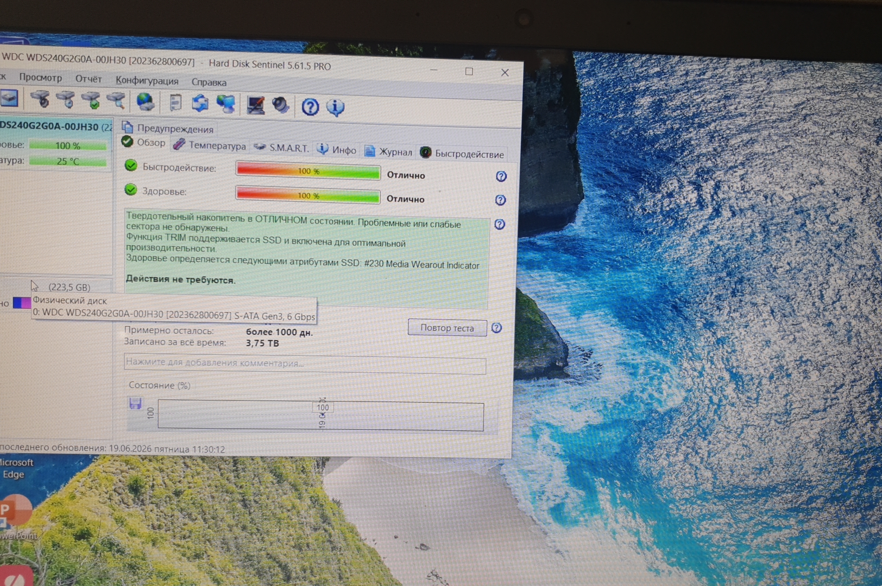882x586 pixels.
Task: Open the Справка menu
Action: pyautogui.click(x=209, y=82)
